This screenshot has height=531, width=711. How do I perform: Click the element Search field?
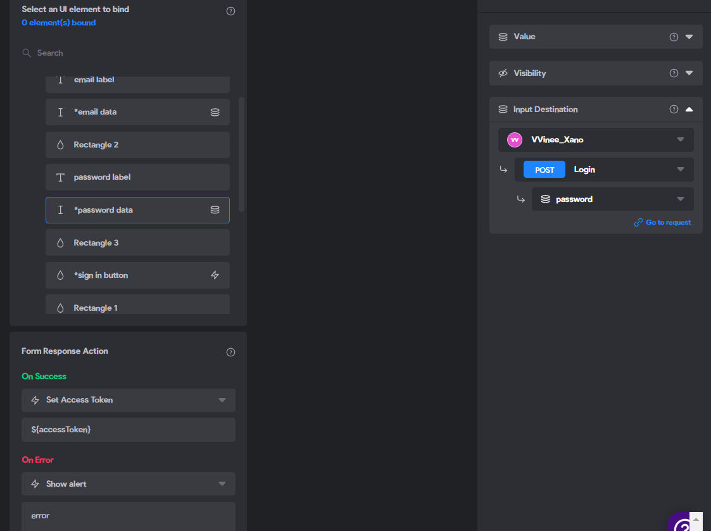(129, 53)
